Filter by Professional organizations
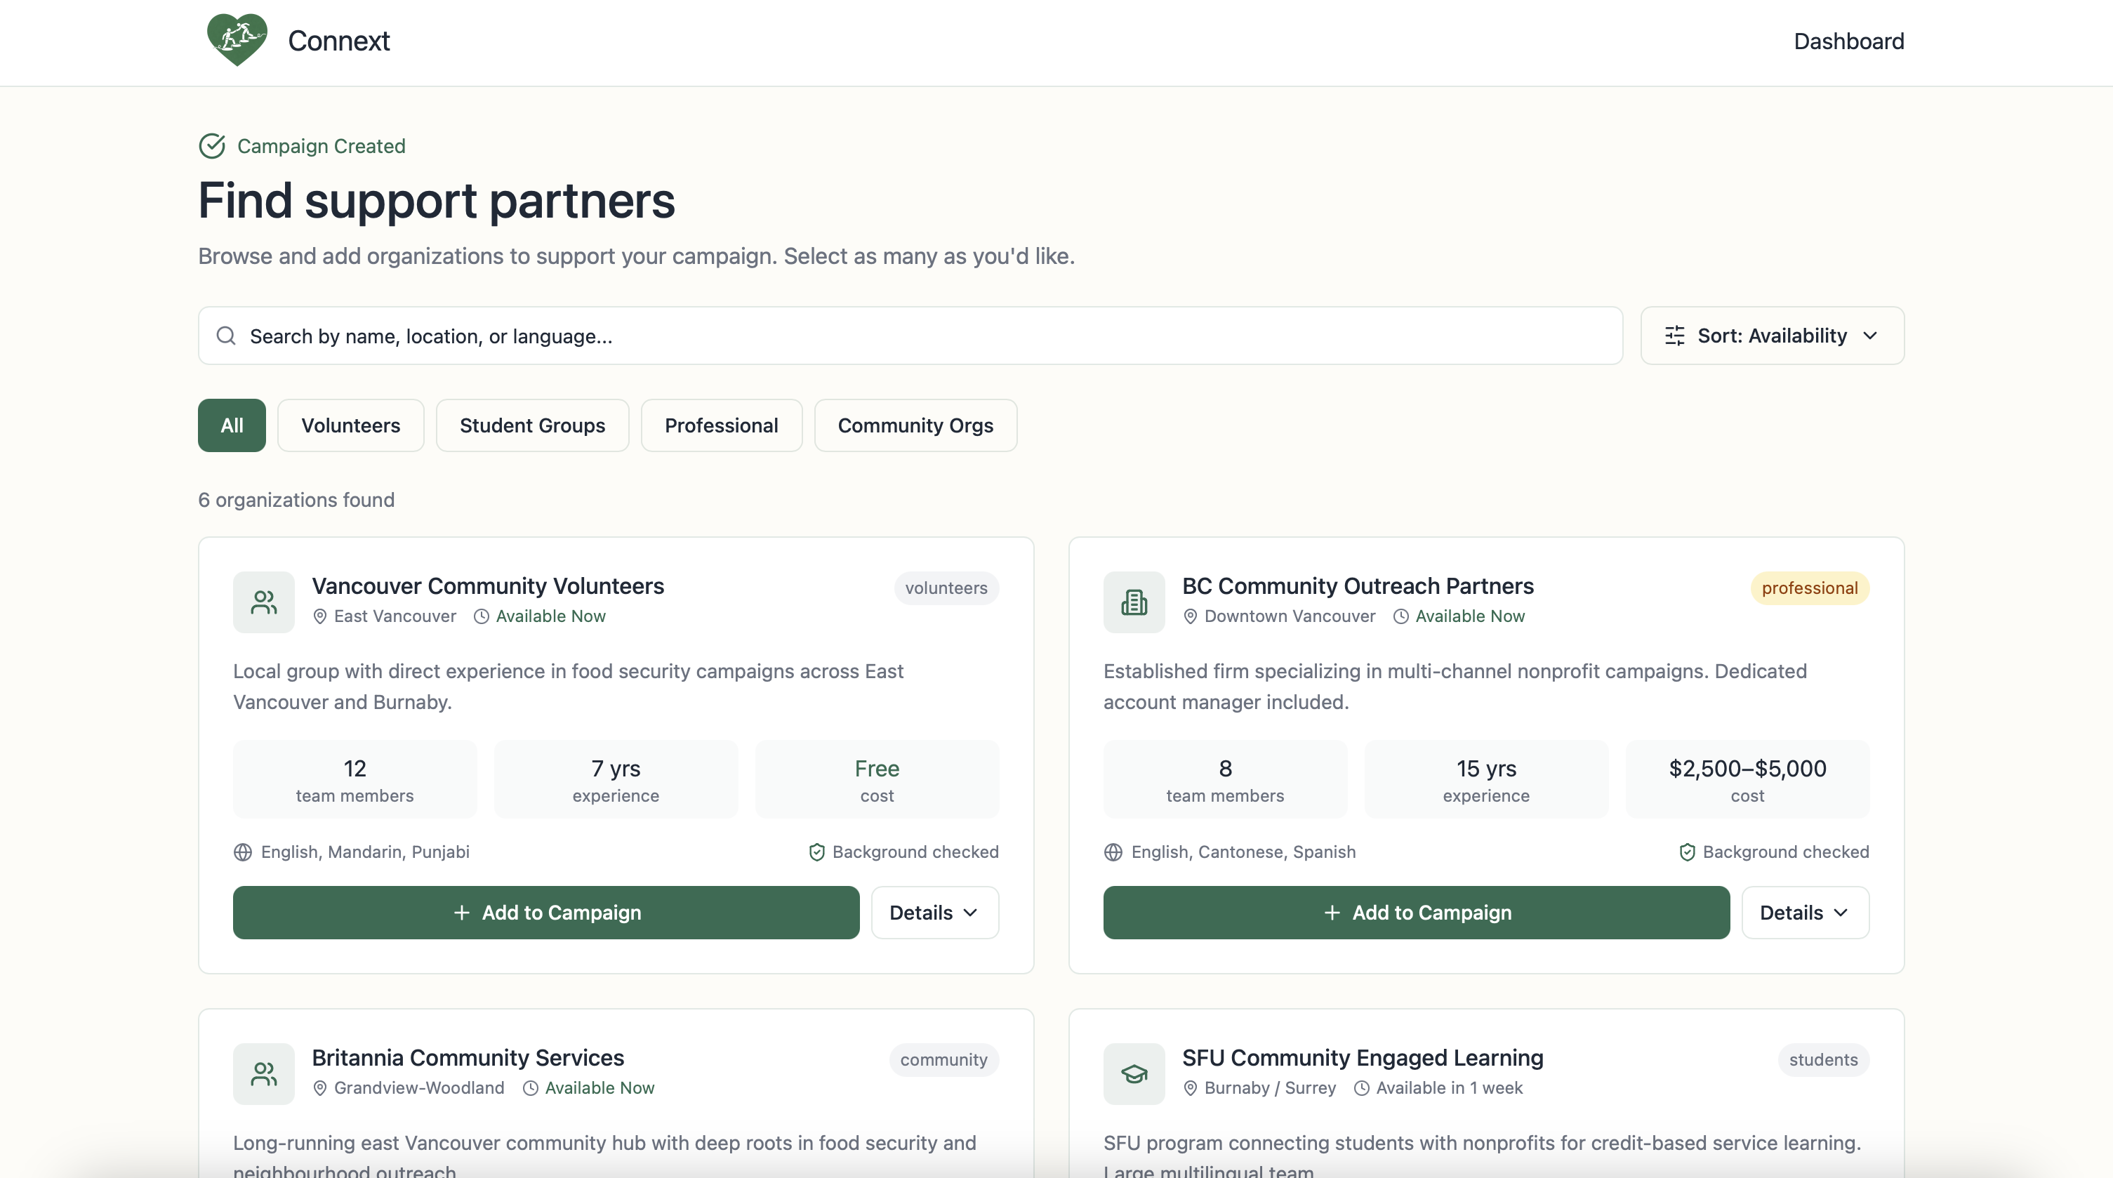The image size is (2113, 1178). pos(721,425)
